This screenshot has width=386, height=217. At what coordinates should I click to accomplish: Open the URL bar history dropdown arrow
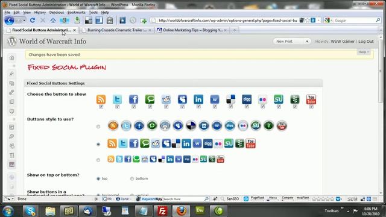pos(318,20)
